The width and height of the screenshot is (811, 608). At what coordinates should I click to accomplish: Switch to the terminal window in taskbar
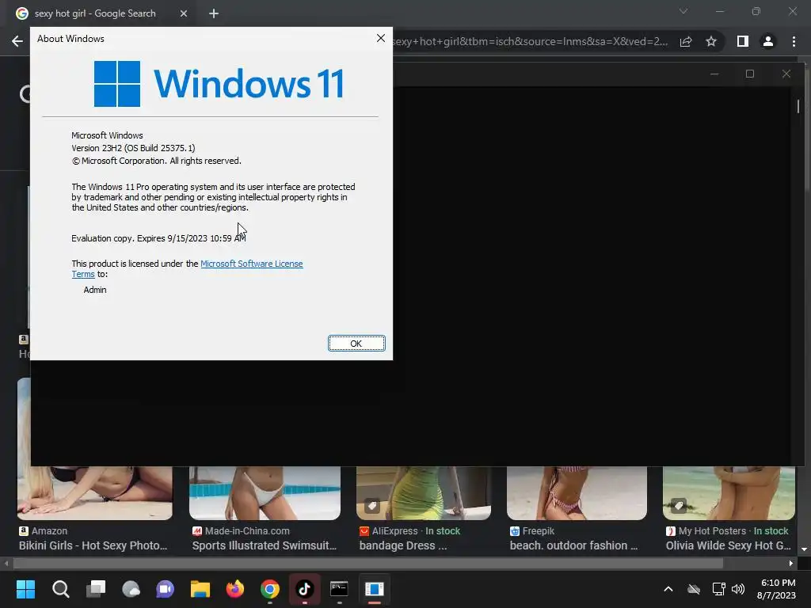click(339, 589)
